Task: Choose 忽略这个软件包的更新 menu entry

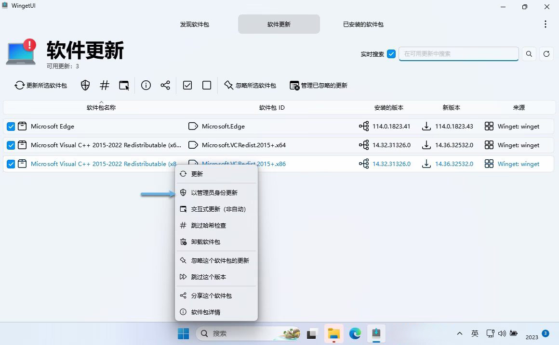Action: (x=216, y=260)
